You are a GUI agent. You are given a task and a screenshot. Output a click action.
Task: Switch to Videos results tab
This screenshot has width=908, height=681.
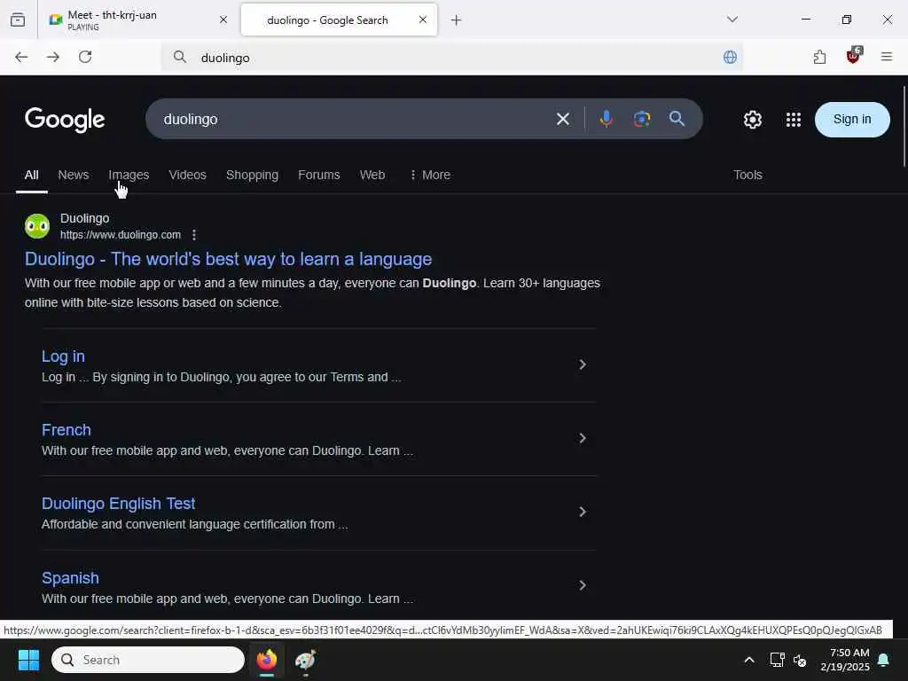187,175
